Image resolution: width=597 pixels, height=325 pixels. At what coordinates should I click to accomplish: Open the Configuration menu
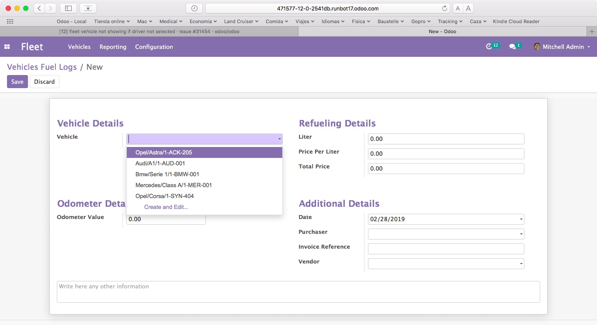click(x=154, y=47)
